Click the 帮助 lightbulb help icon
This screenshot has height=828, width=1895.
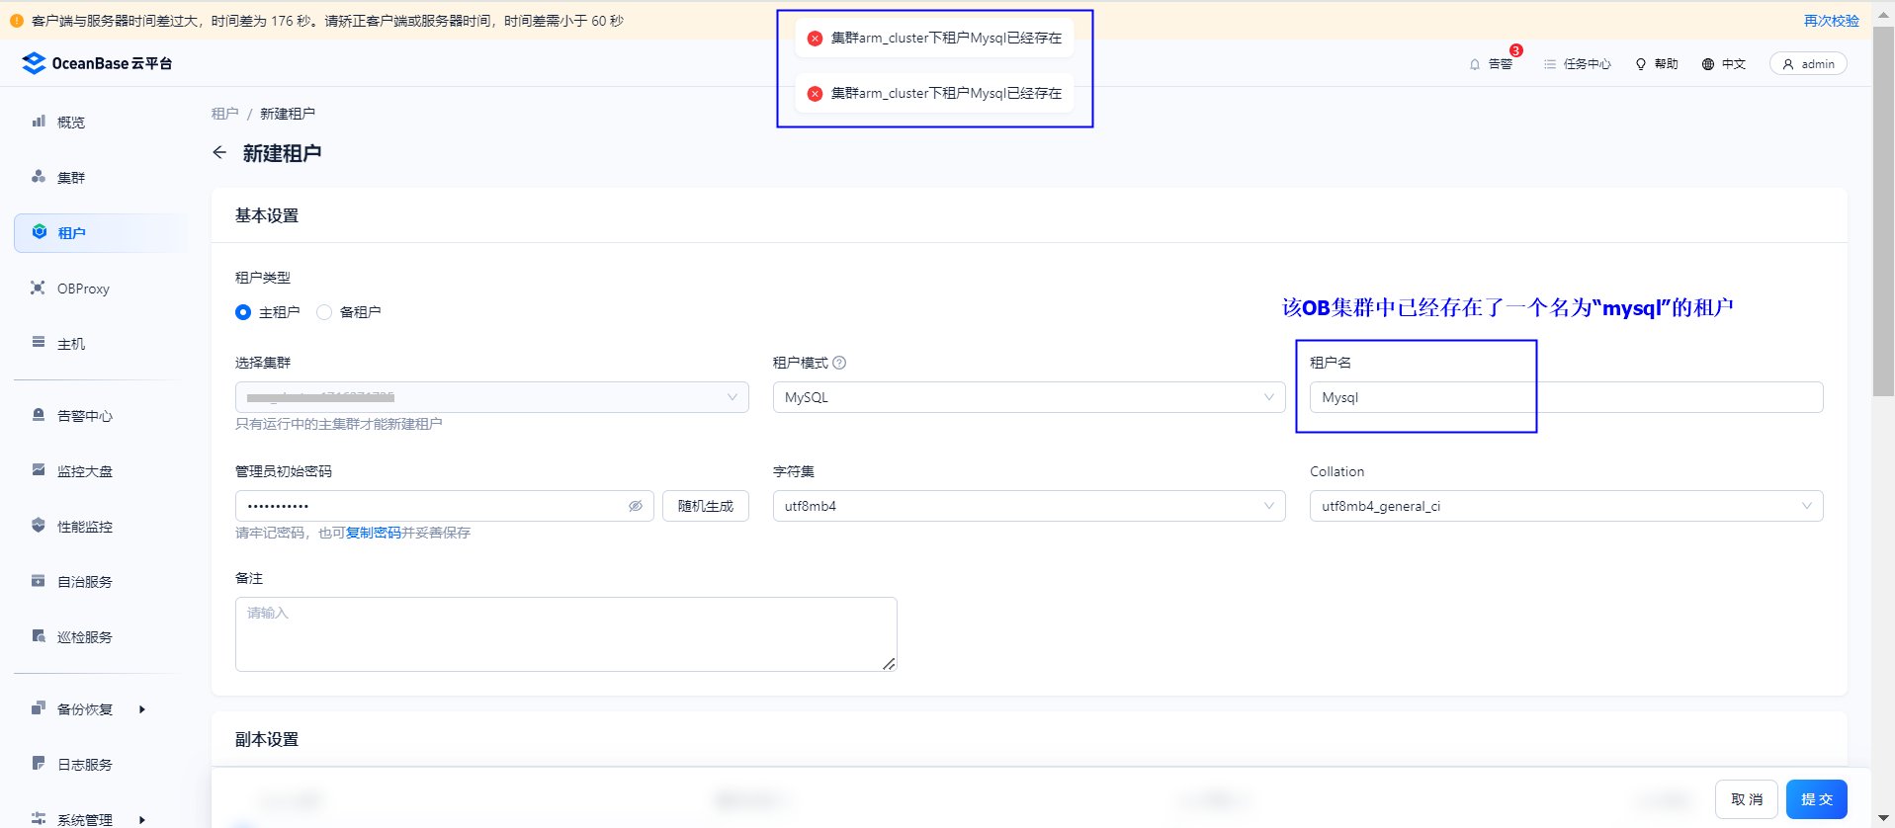coord(1641,64)
